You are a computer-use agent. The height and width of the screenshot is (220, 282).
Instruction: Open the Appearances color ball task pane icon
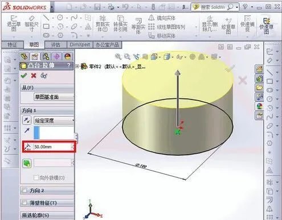pyautogui.click(x=259, y=106)
